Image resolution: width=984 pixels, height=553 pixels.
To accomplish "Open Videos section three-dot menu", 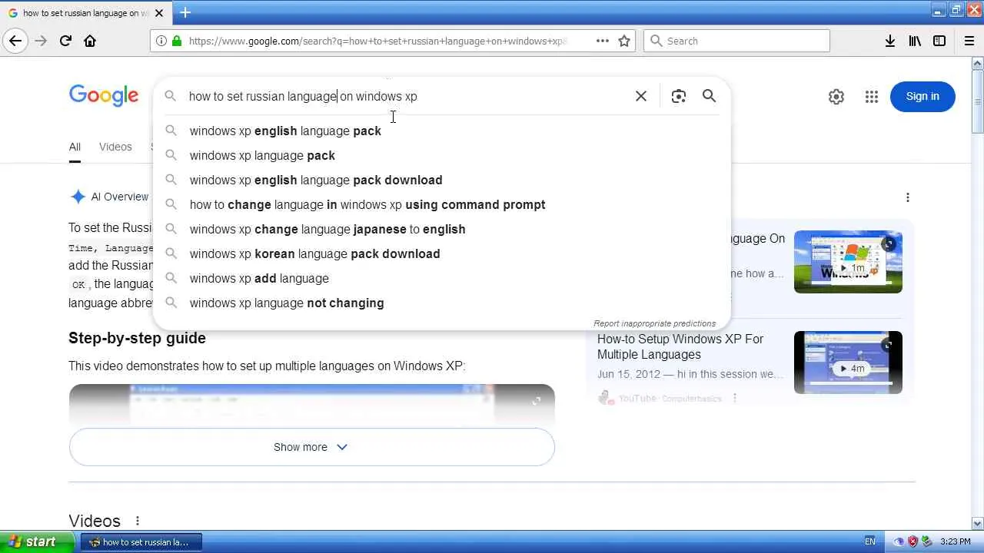I will 138,521.
